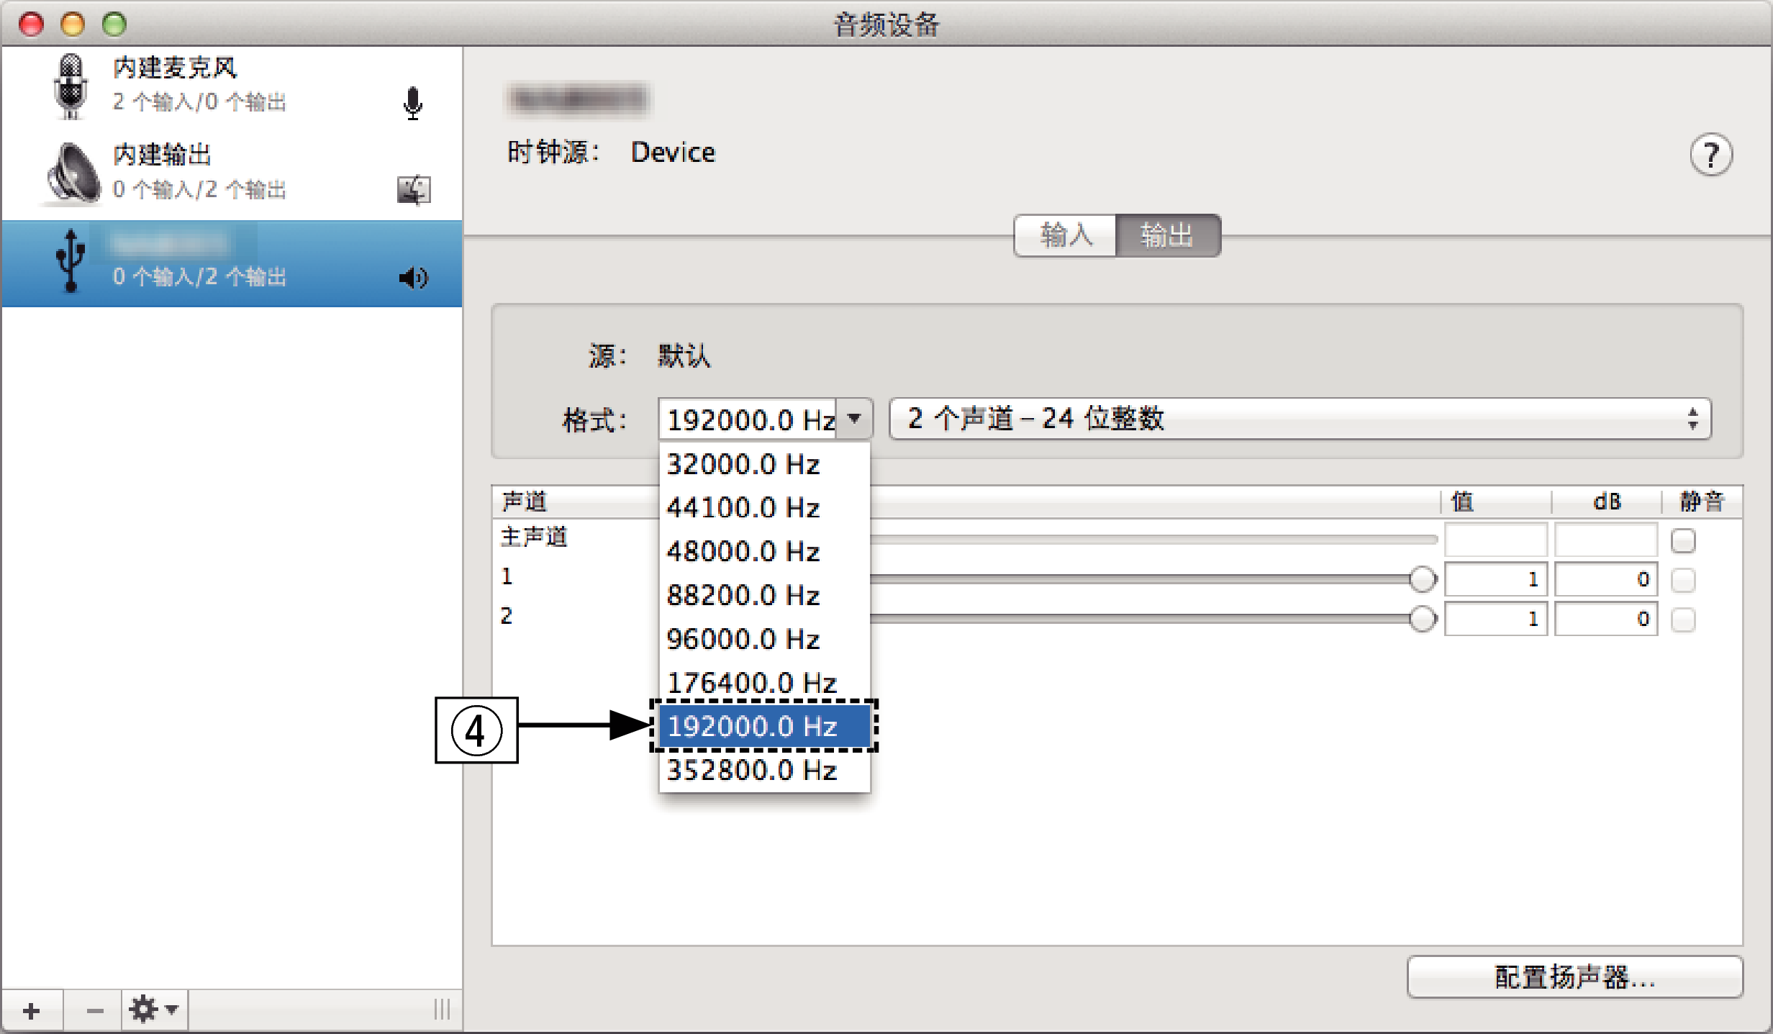Choose 192000.0 Hz from the list
This screenshot has height=1034, width=1773.
click(763, 727)
